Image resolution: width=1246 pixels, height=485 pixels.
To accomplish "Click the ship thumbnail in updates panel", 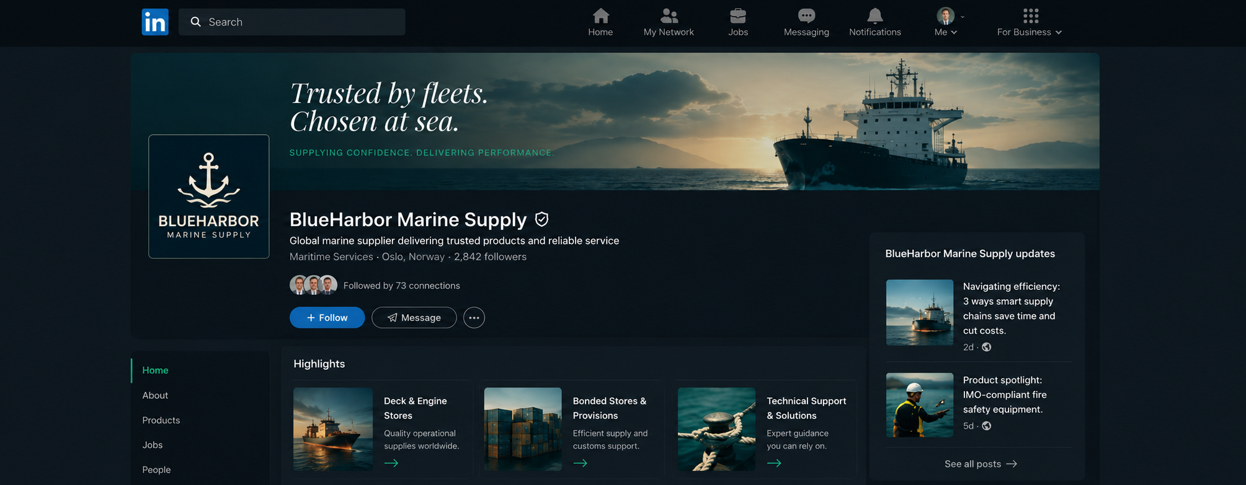I will (x=919, y=312).
